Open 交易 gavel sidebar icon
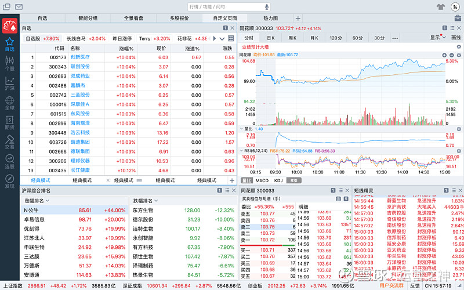464x290 pixels. [9, 142]
